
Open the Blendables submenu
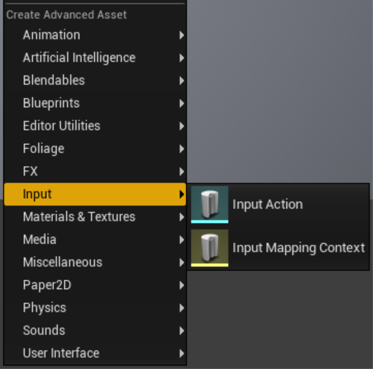click(95, 80)
